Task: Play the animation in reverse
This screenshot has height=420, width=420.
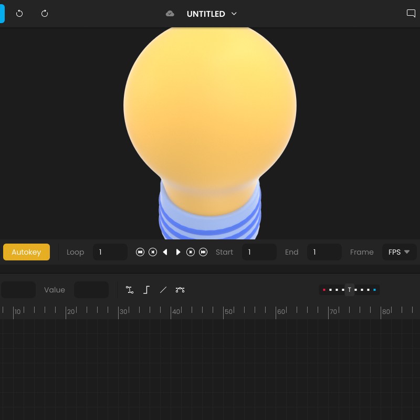Action: pyautogui.click(x=165, y=252)
